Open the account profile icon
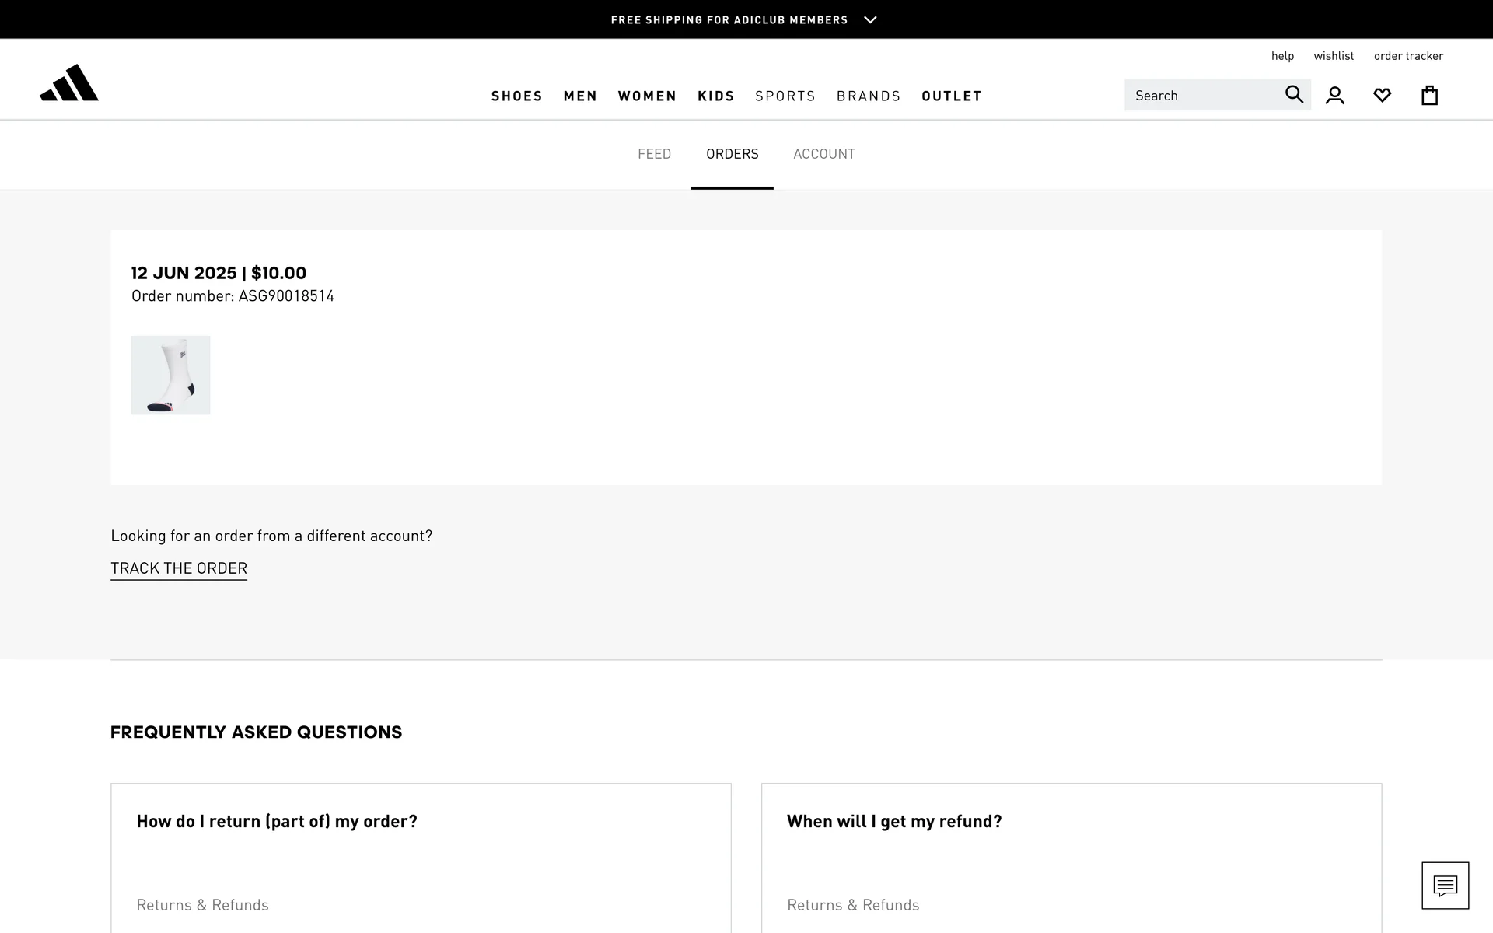 pos(1335,96)
